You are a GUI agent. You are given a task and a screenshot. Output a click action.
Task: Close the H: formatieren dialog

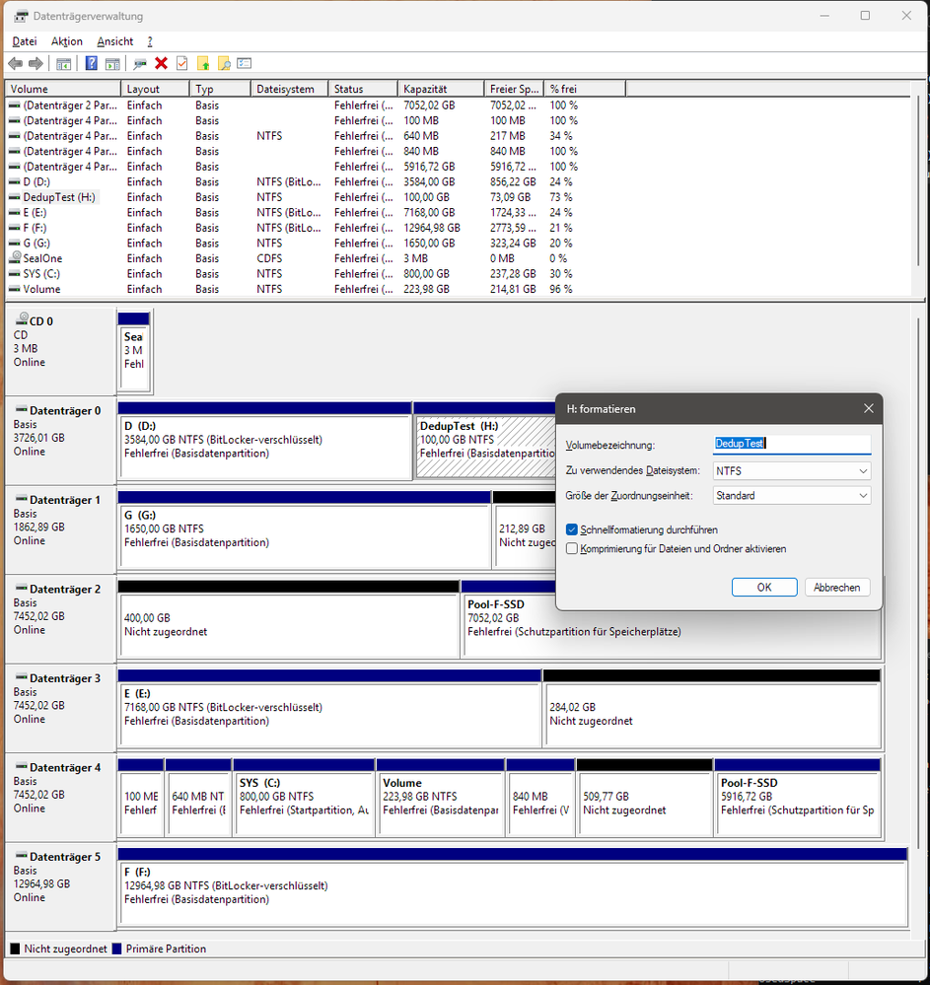click(x=869, y=408)
